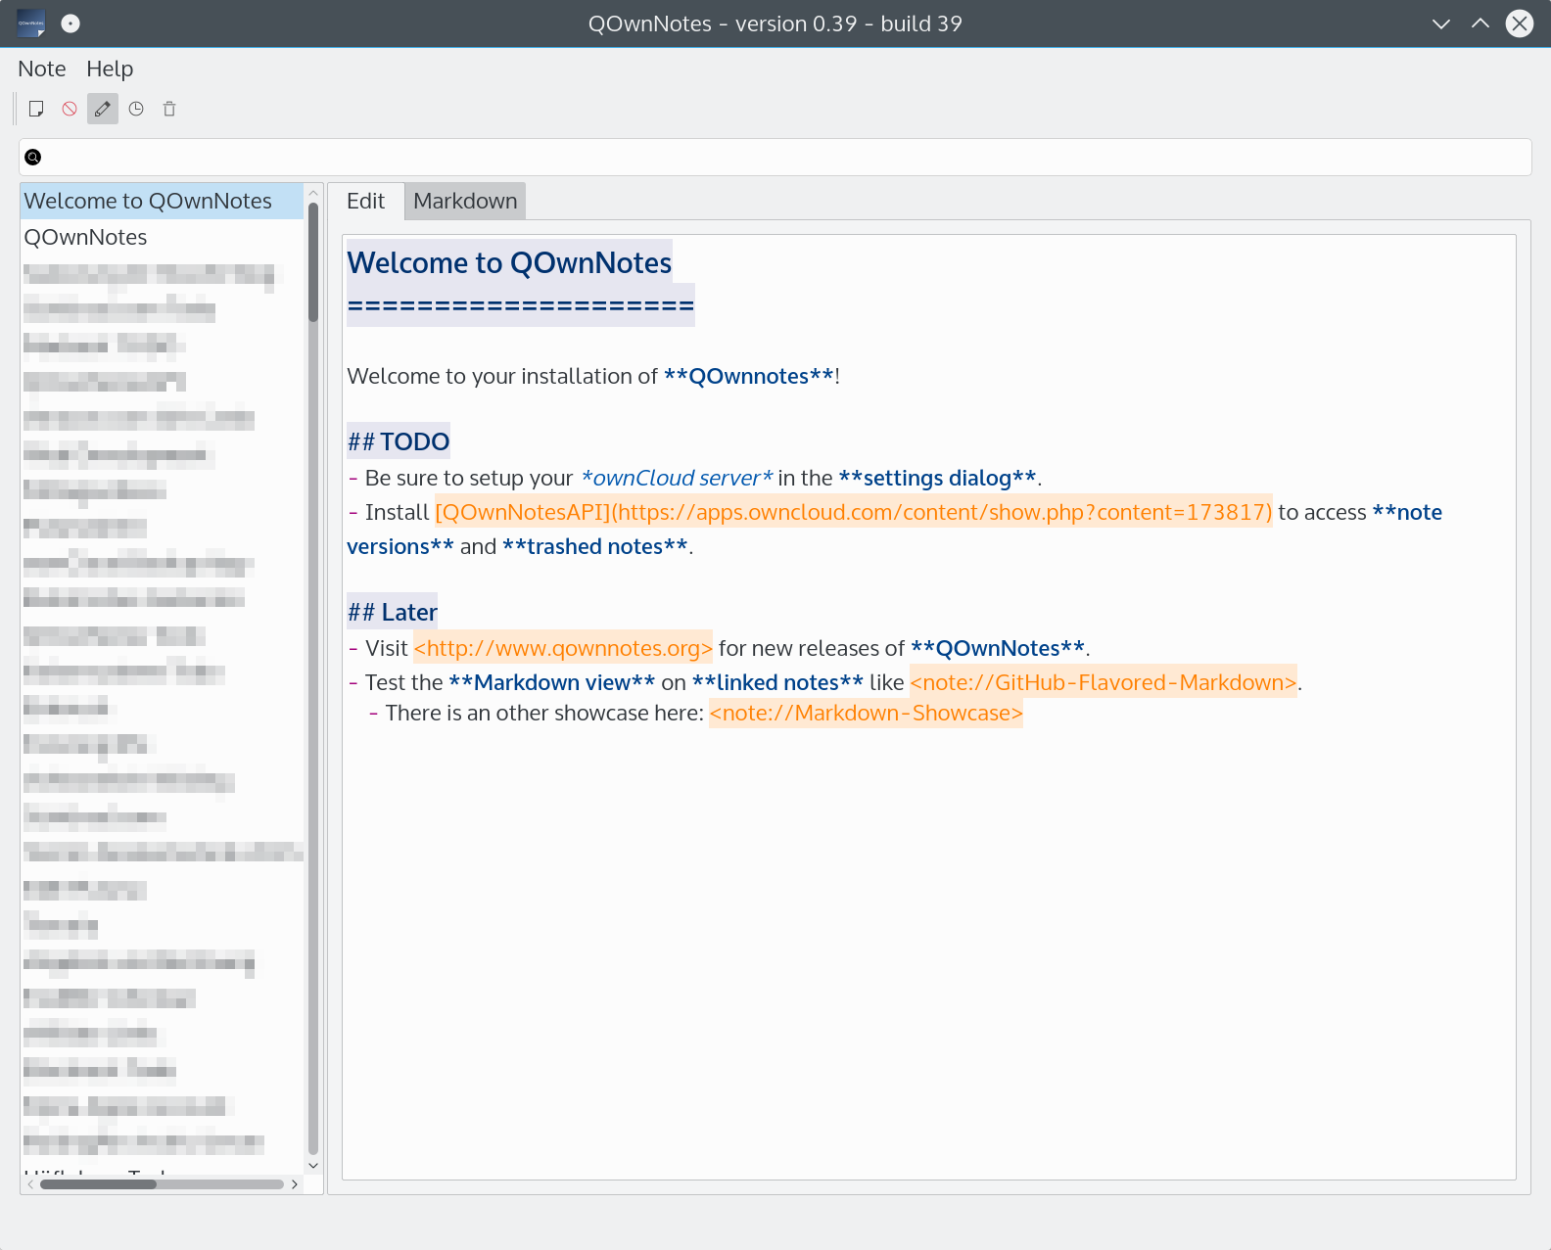
Task: Click the '**linked notes**' text
Action: tap(777, 682)
